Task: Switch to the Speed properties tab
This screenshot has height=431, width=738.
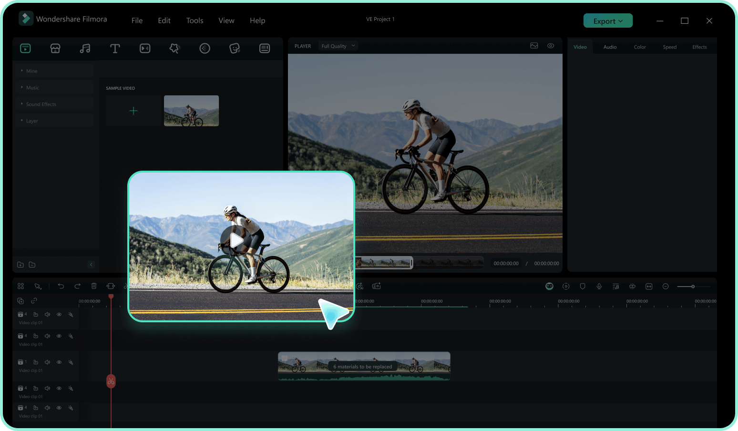Action: pyautogui.click(x=669, y=47)
